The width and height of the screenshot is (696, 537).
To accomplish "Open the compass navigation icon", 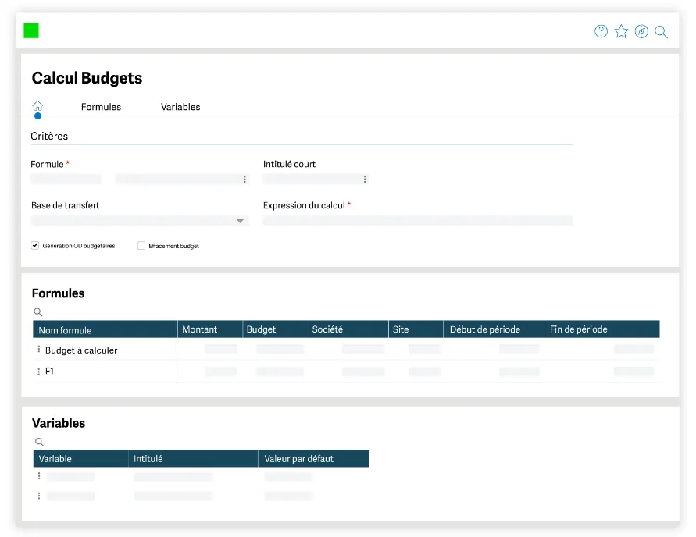I will (x=641, y=31).
